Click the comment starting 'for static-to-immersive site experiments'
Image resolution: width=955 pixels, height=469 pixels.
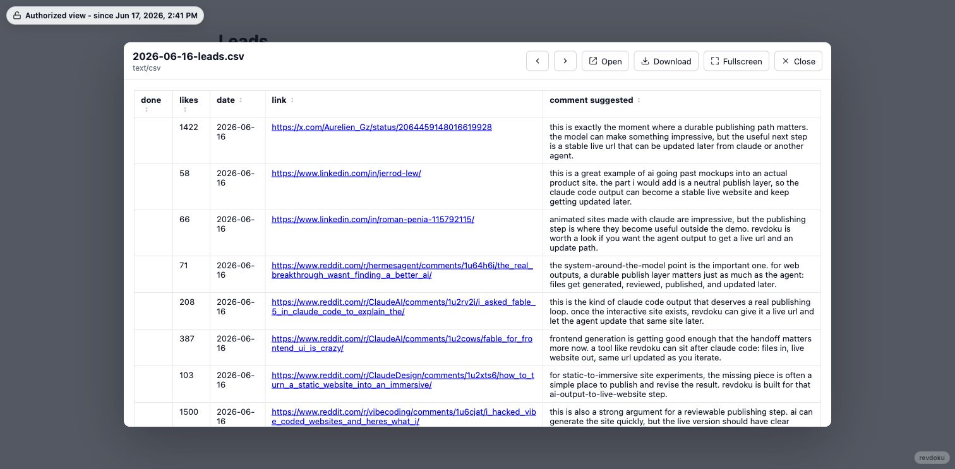tap(681, 384)
